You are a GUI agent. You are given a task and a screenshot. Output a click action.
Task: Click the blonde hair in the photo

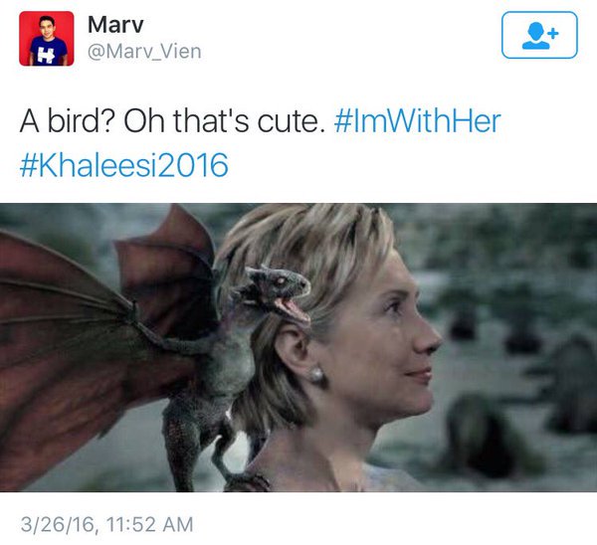click(312, 252)
